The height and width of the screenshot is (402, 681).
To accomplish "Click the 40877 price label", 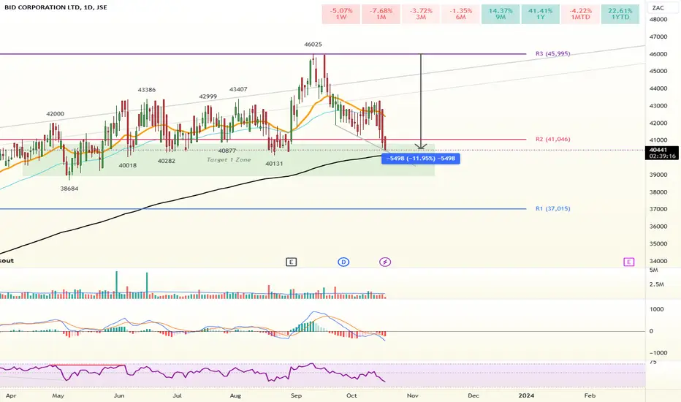I will point(227,151).
